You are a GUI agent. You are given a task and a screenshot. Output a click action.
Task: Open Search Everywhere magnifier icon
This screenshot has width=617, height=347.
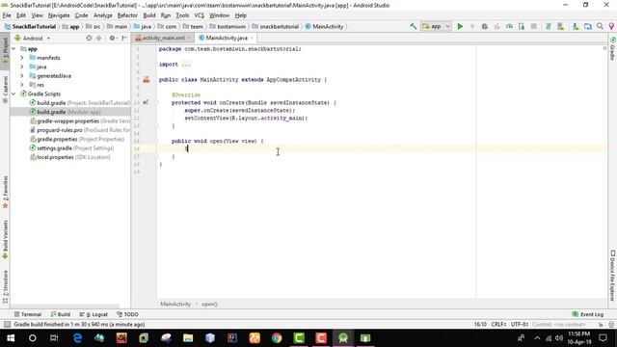pyautogui.click(x=600, y=26)
